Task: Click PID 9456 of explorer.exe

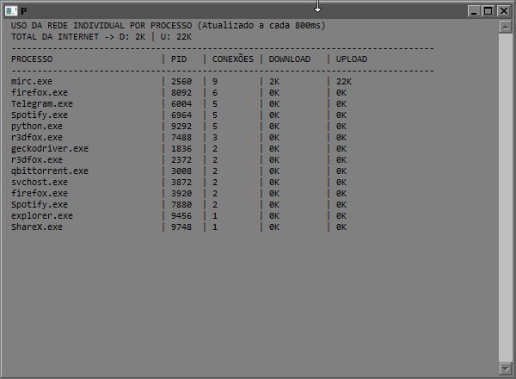Action: click(x=181, y=216)
